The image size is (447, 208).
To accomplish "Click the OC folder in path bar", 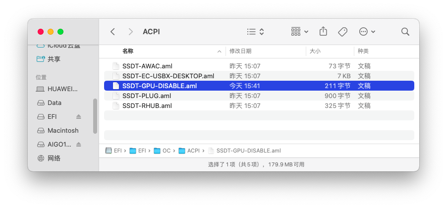I will click(164, 151).
